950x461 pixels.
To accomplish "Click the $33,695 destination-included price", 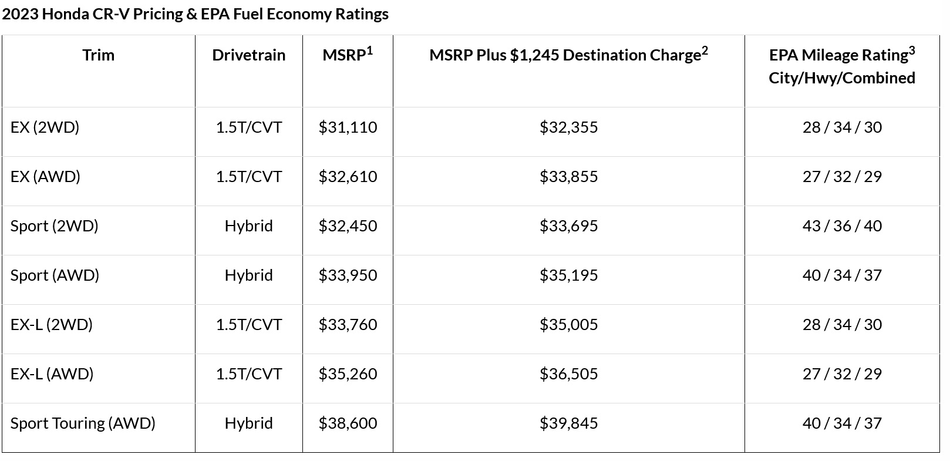I will pyautogui.click(x=568, y=226).
